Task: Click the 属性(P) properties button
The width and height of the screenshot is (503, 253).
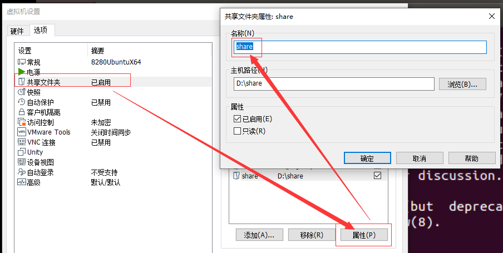Action: pyautogui.click(x=364, y=235)
